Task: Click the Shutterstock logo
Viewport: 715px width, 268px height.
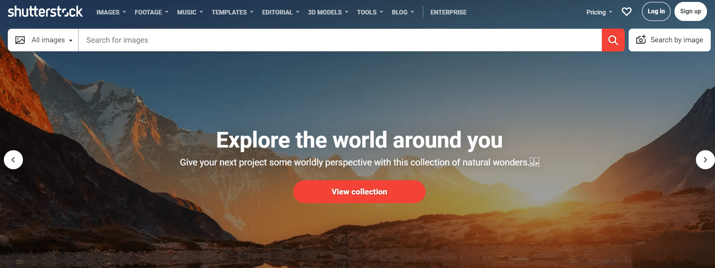Action: click(45, 12)
